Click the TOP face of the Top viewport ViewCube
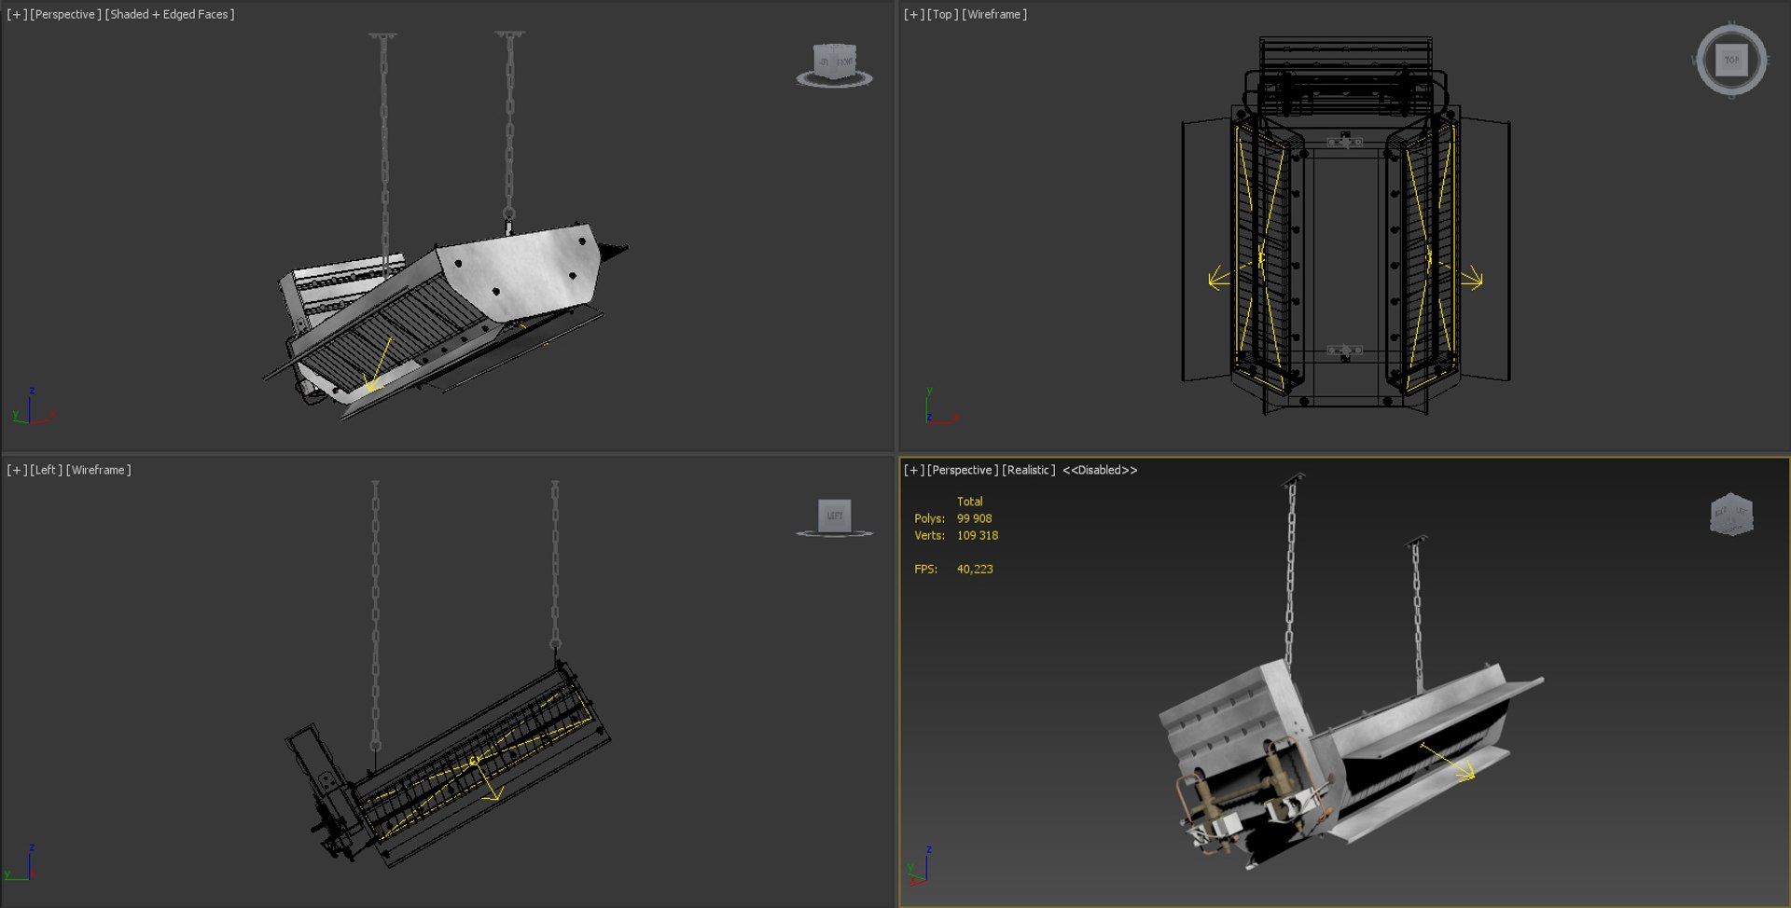The height and width of the screenshot is (908, 1791). (x=1731, y=60)
